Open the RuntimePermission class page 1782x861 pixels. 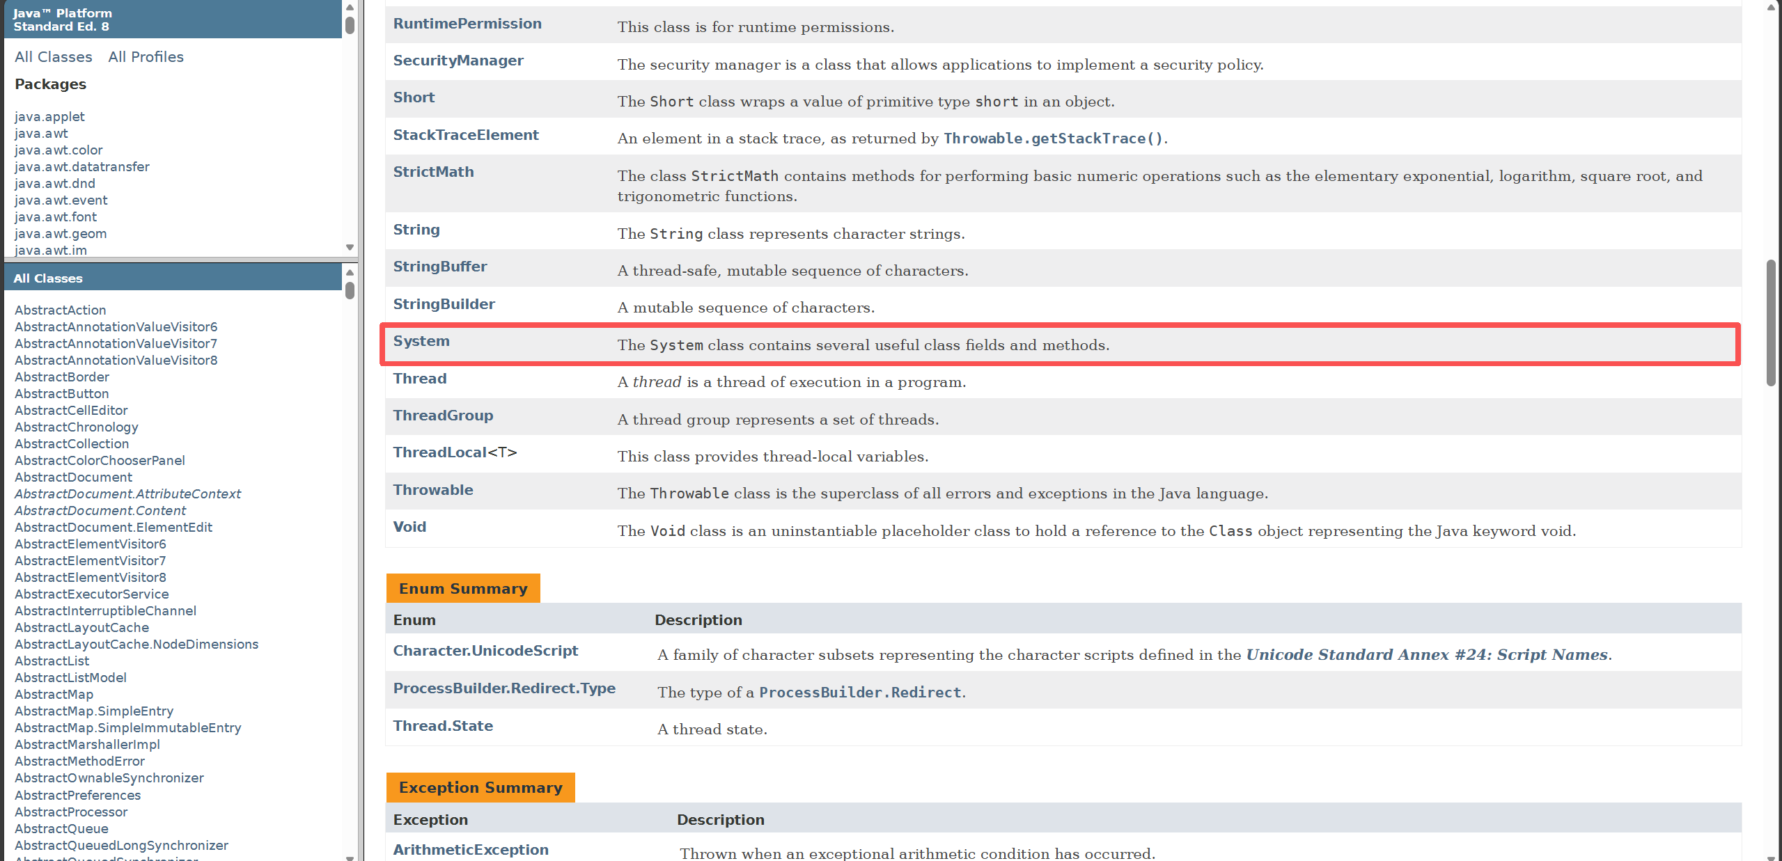click(x=467, y=24)
